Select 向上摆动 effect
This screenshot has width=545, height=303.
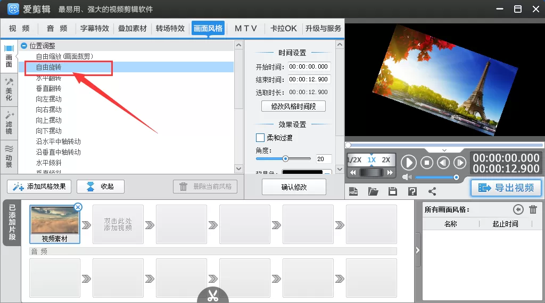pos(48,121)
